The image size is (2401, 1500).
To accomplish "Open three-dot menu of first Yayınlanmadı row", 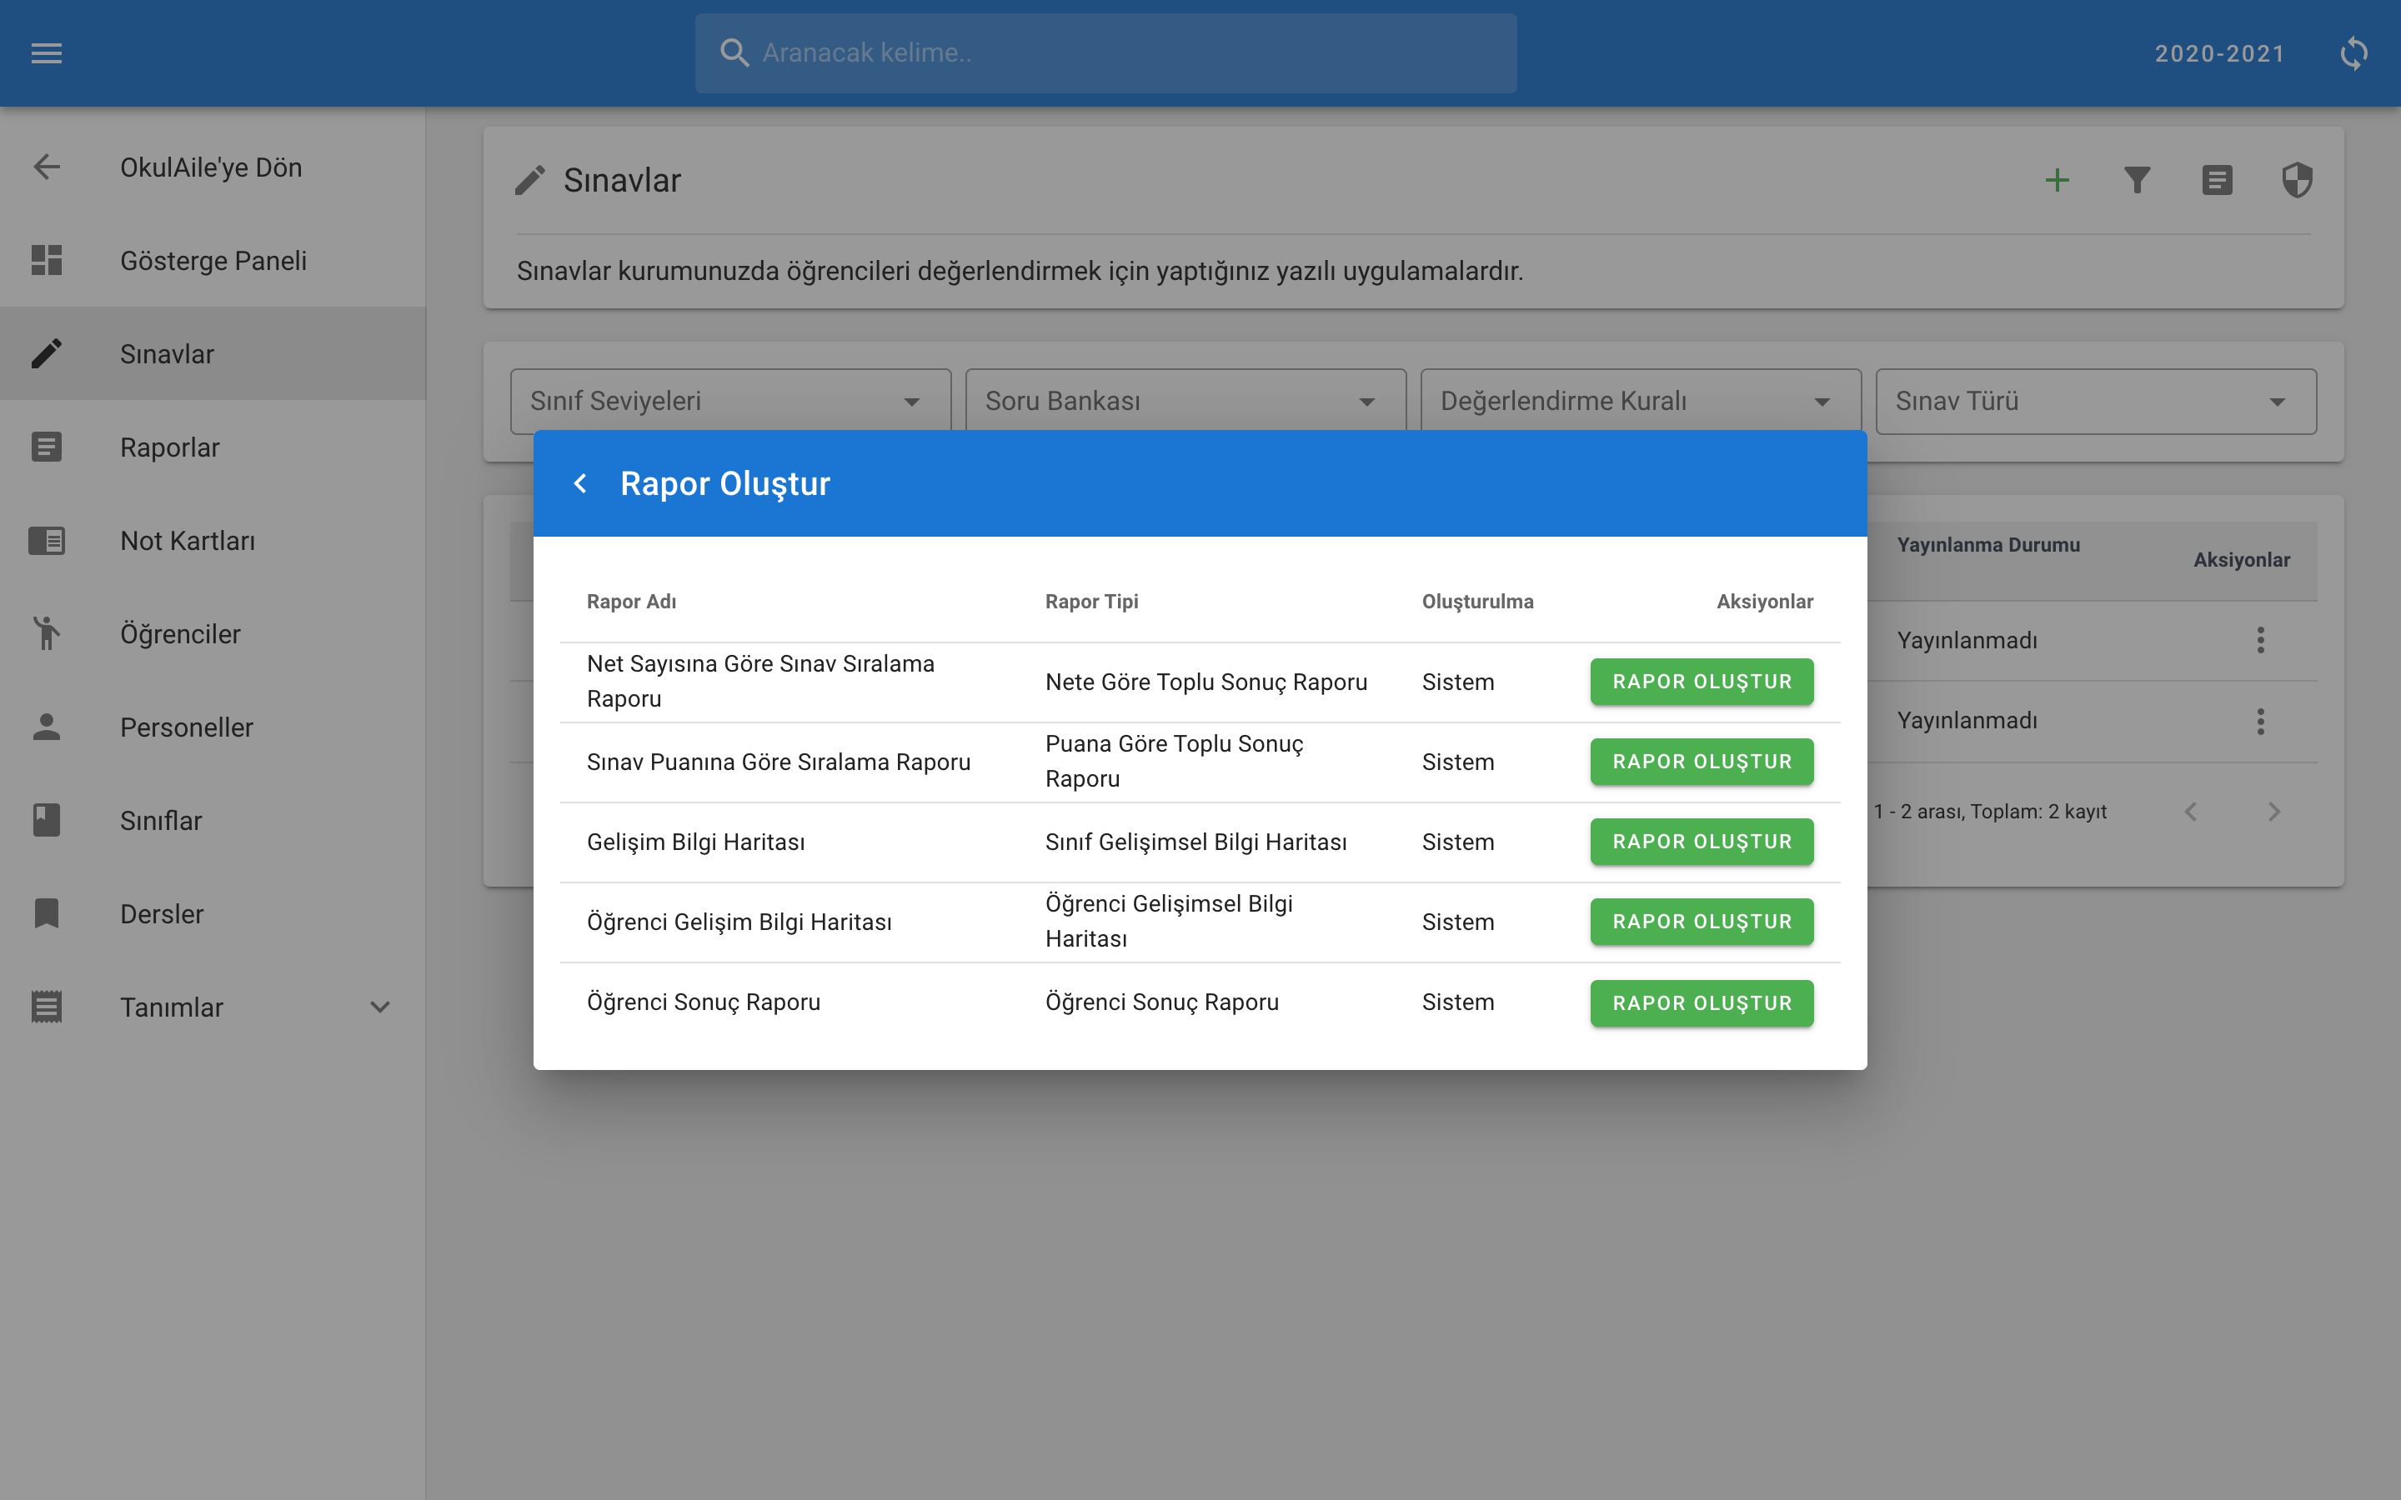I will (x=2260, y=640).
